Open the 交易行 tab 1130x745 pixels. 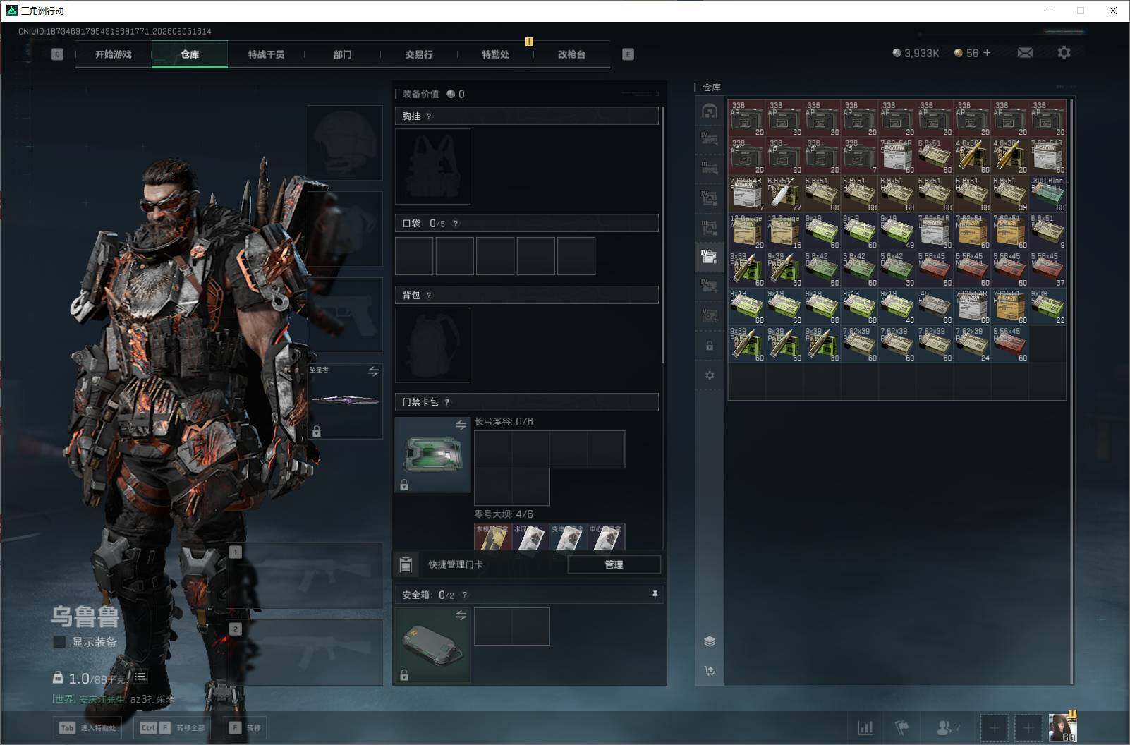tap(419, 54)
